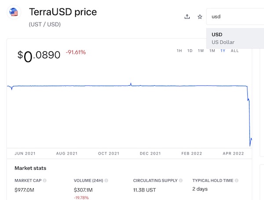Click the TerraUSD coin logo
The image size is (264, 200).
point(14,13)
